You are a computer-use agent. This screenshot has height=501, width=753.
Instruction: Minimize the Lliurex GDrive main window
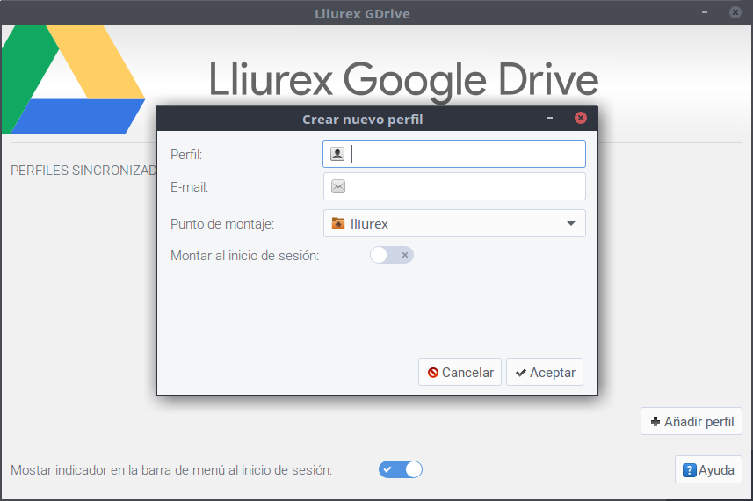click(x=705, y=12)
